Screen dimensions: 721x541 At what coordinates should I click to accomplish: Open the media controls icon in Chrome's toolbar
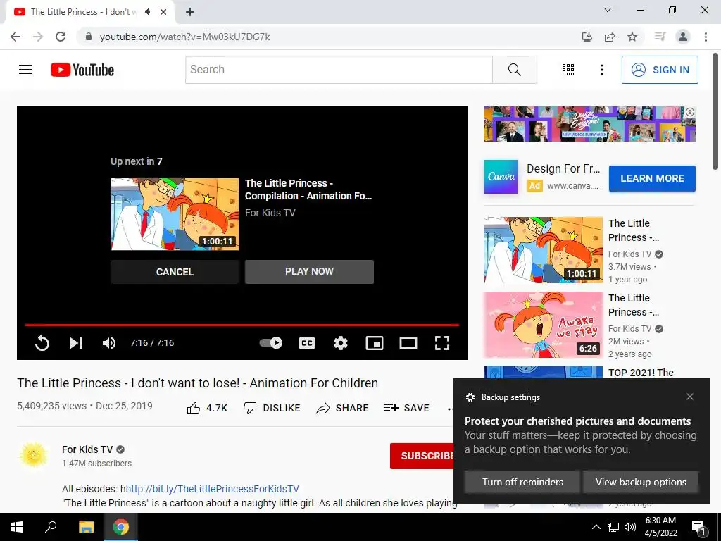pos(660,37)
